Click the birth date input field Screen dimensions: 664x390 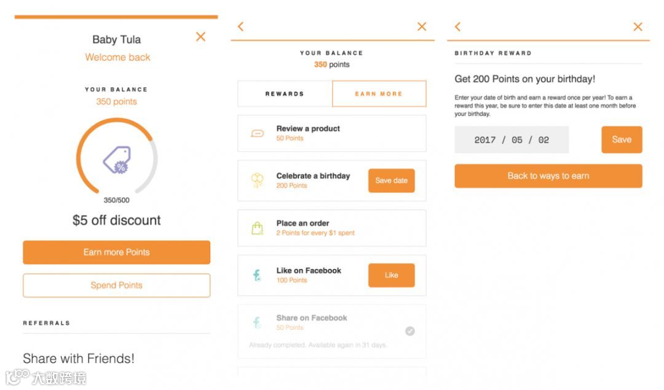(x=512, y=139)
